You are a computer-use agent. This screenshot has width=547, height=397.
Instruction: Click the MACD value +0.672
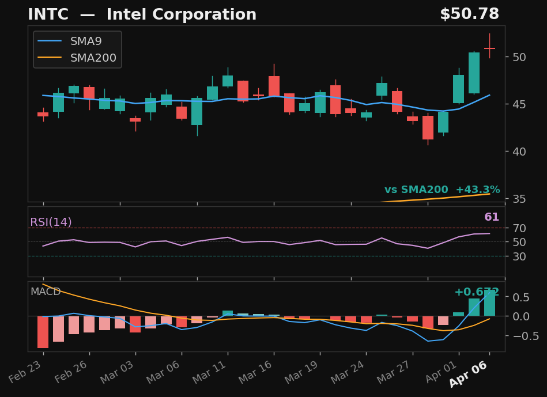tap(477, 292)
